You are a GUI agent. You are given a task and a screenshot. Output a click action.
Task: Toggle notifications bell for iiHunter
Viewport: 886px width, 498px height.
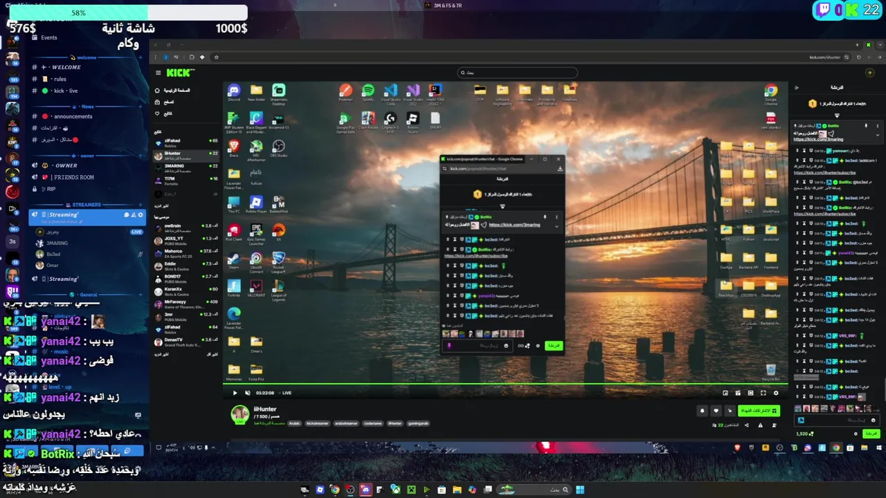pyautogui.click(x=702, y=411)
